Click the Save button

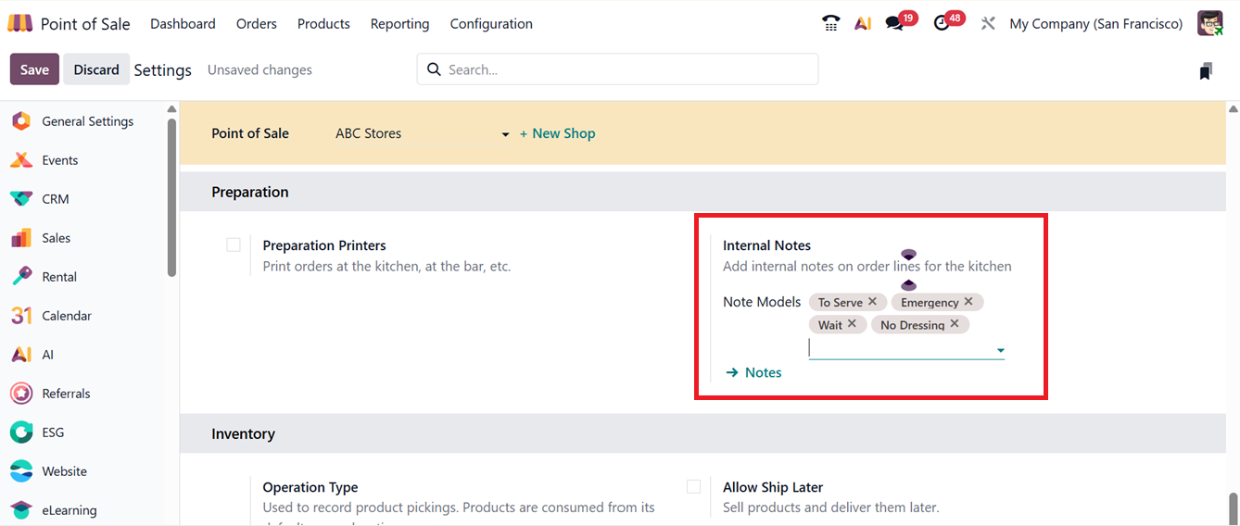coord(34,69)
